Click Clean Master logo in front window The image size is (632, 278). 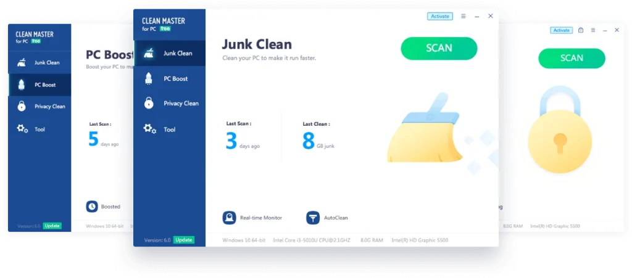(x=163, y=24)
